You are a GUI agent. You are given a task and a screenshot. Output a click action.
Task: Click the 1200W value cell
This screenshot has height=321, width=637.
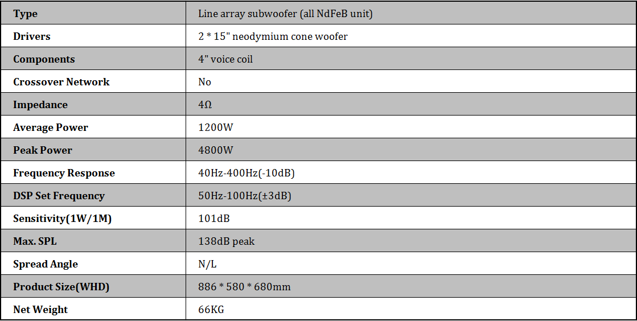coord(216,127)
